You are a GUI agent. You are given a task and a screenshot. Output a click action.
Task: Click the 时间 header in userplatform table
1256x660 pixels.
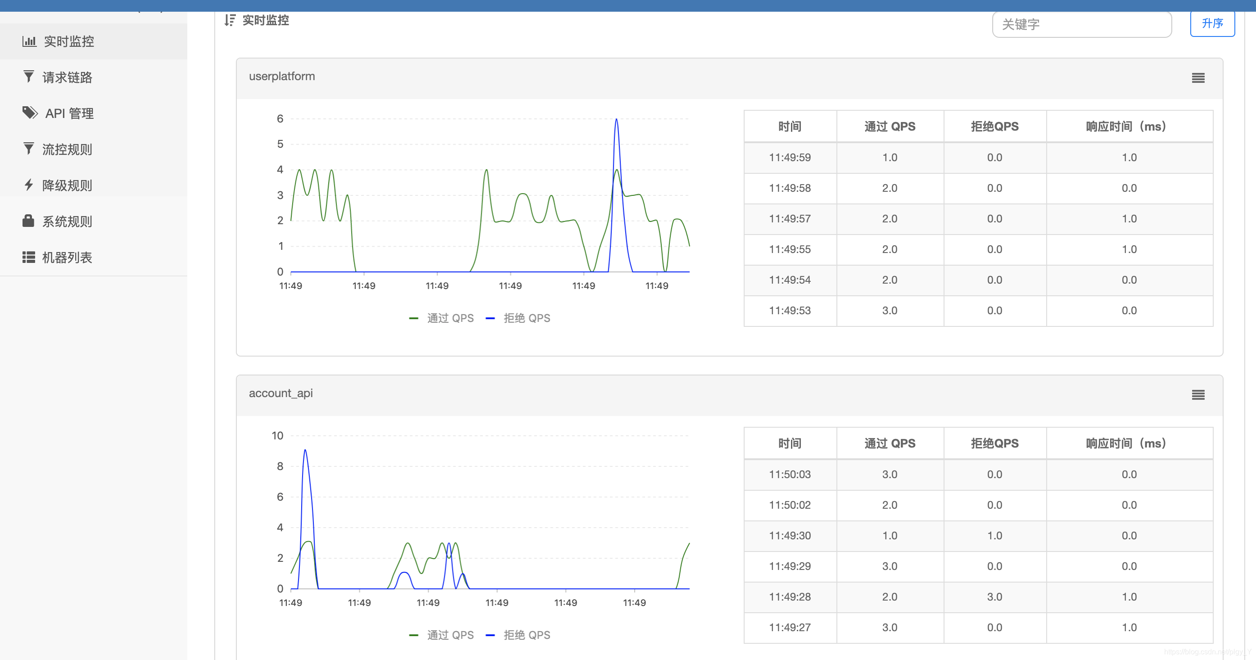pos(790,126)
